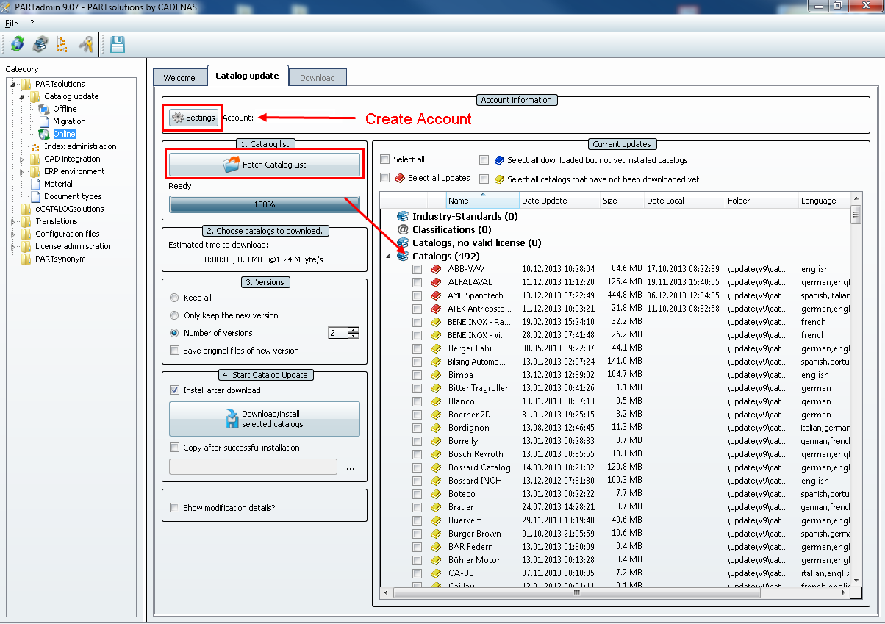Click the Offline node icon in tree

click(x=45, y=109)
